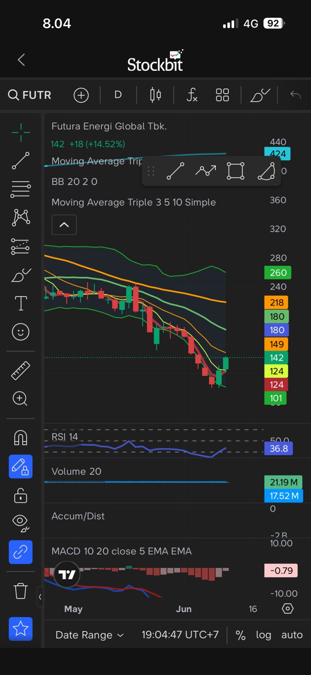The image size is (311, 675).
Task: Open the emoji icons tool
Action: point(21,332)
